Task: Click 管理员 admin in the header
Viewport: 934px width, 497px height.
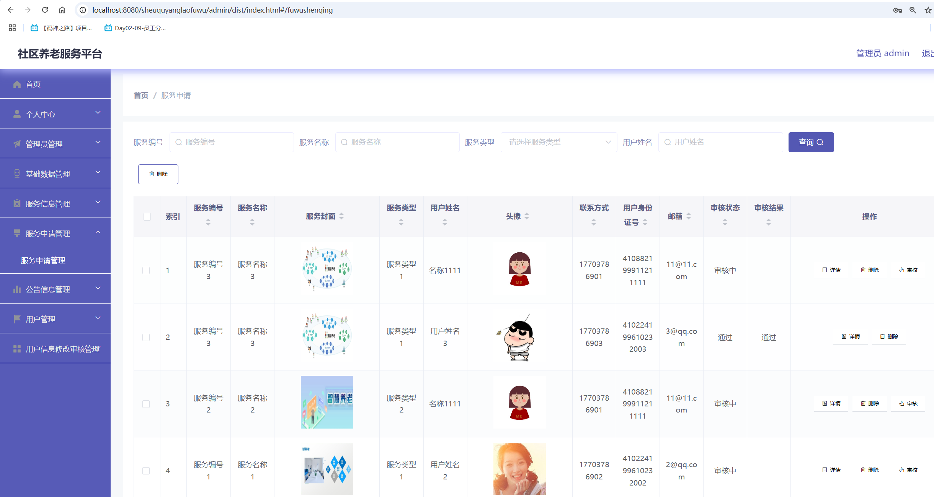Action: coord(882,54)
